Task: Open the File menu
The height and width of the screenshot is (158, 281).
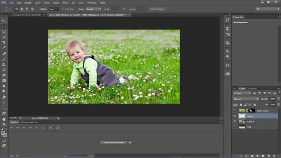Action: click(11, 3)
